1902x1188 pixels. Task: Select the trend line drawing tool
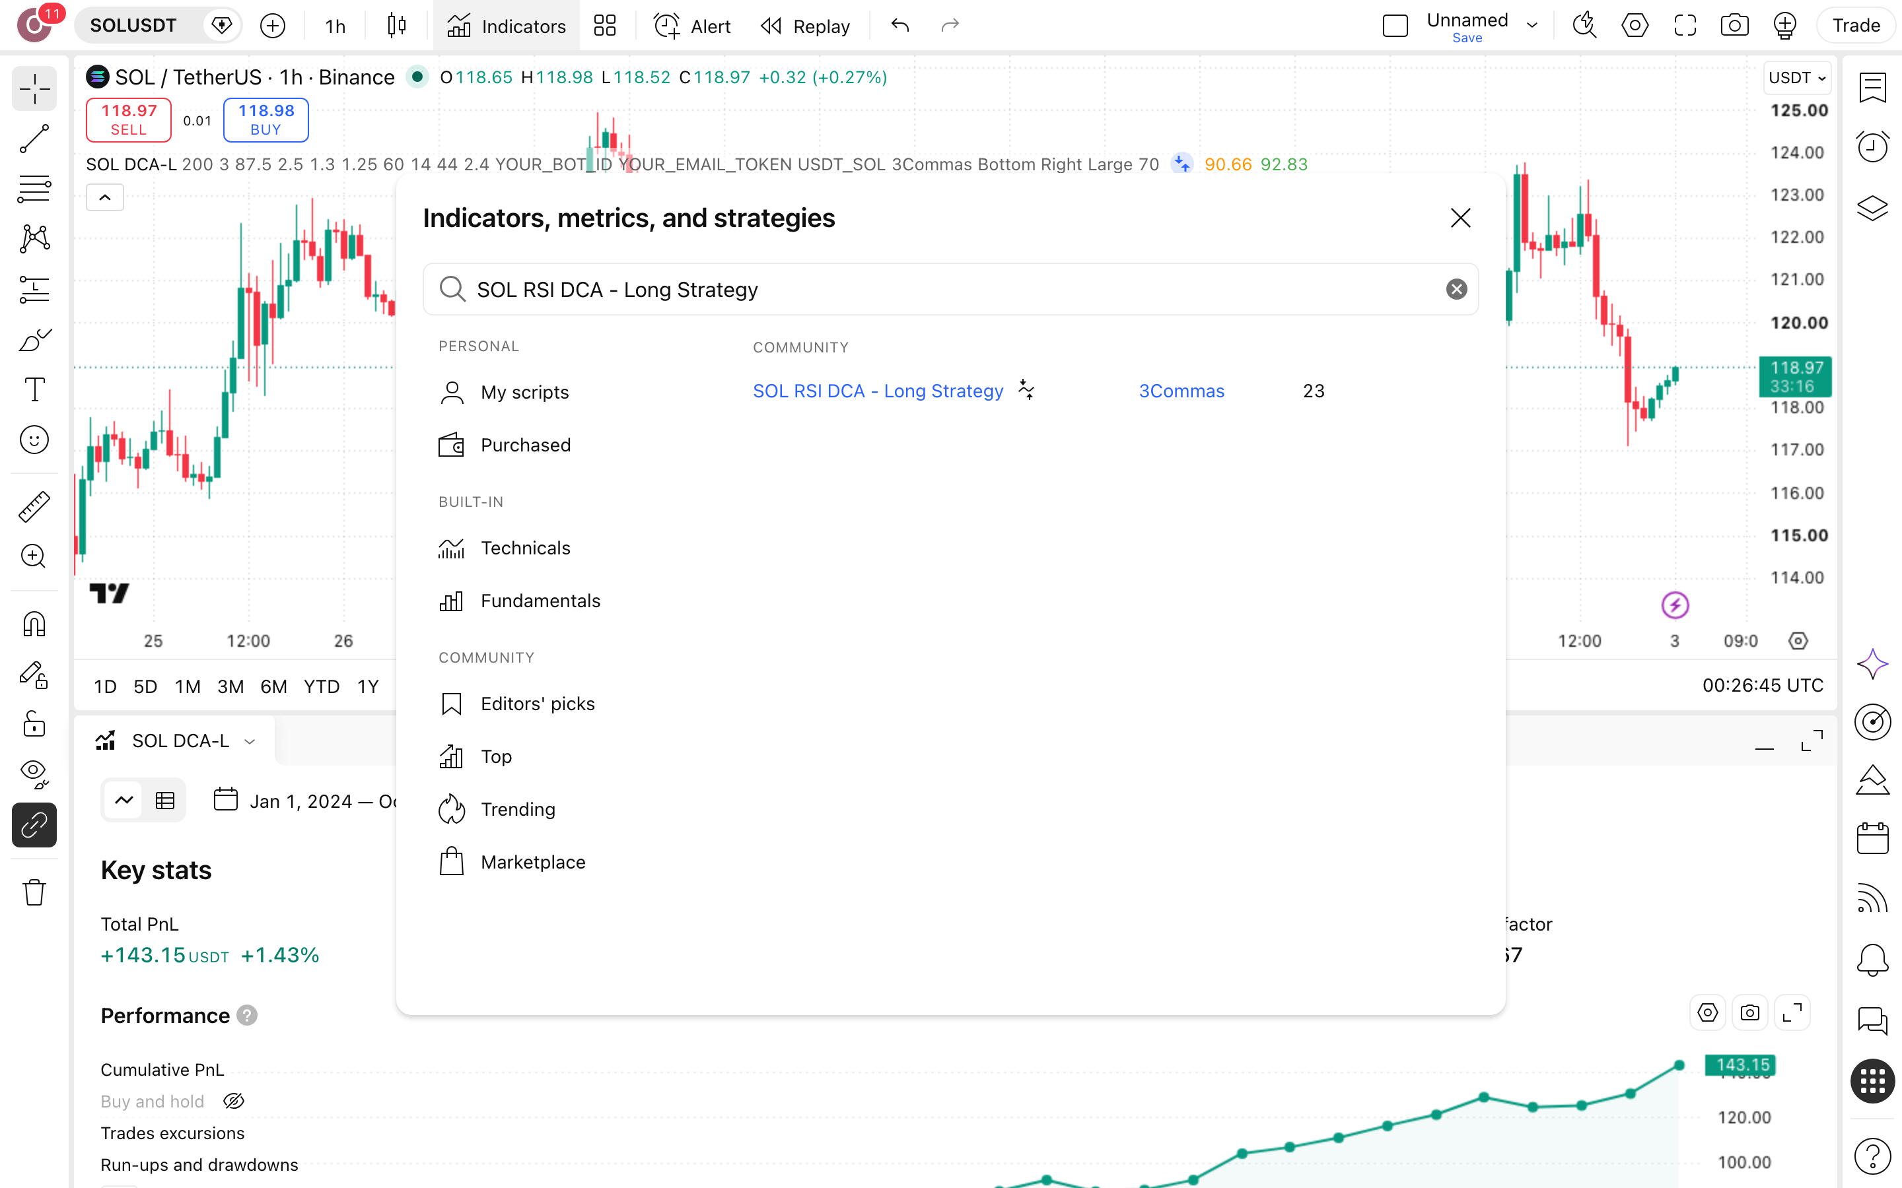click(34, 139)
